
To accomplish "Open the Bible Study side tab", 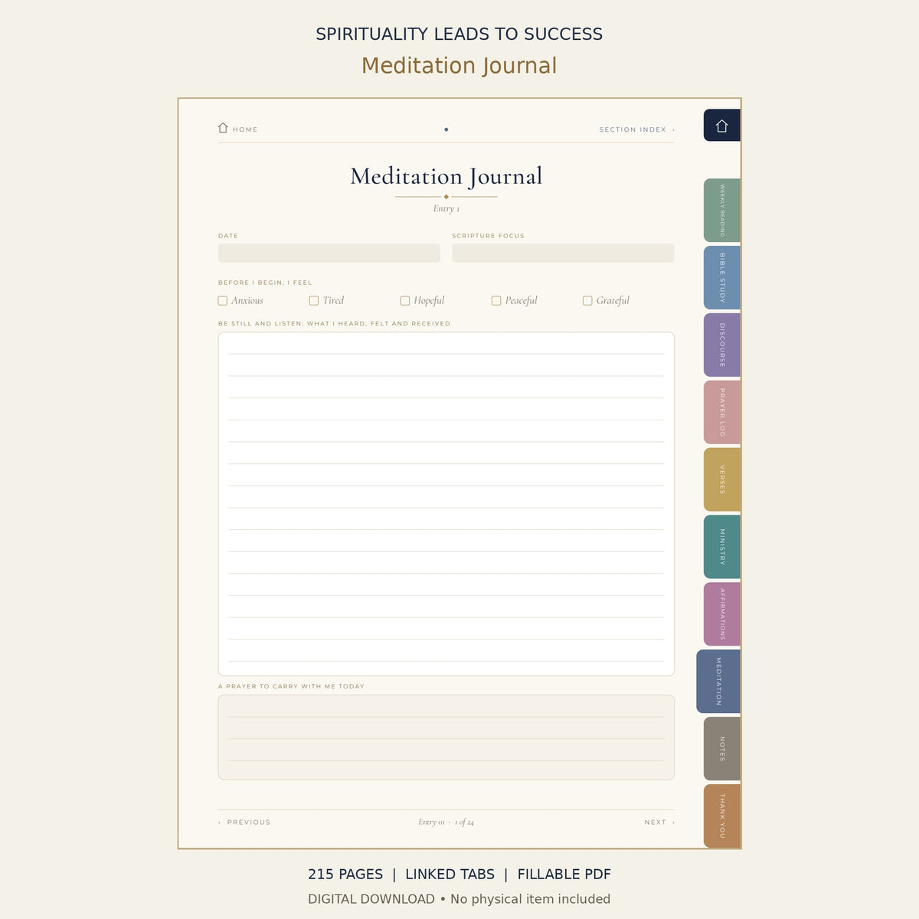I will point(722,277).
